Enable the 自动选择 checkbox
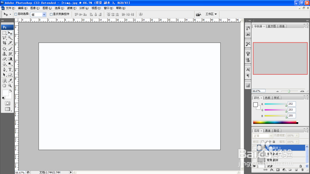The height and width of the screenshot is (174, 310). click(x=16, y=14)
